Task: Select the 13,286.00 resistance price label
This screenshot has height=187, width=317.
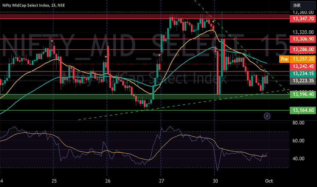Action: [x=303, y=49]
